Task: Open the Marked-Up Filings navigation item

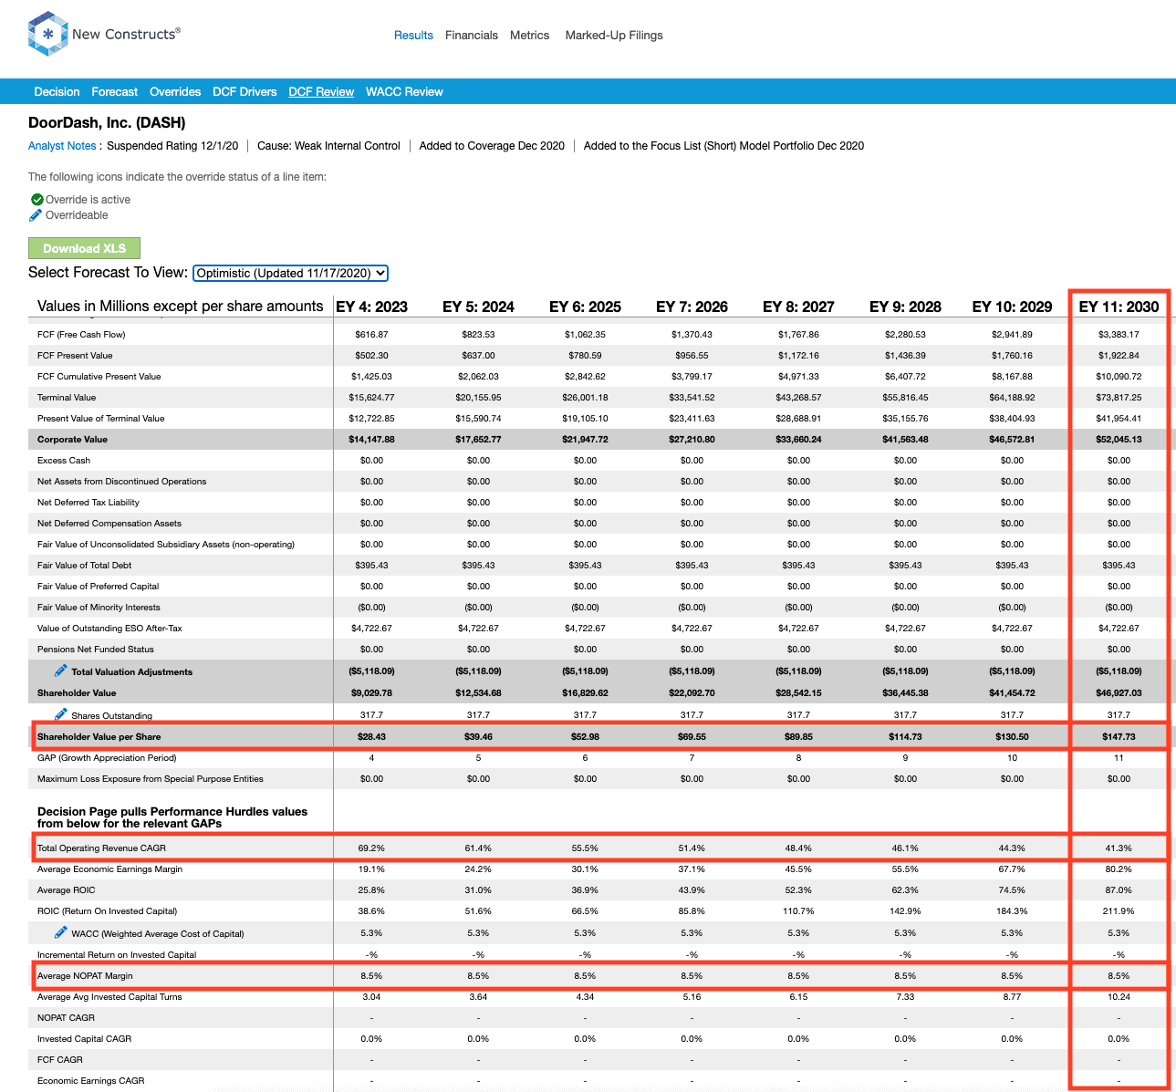Action: click(614, 36)
